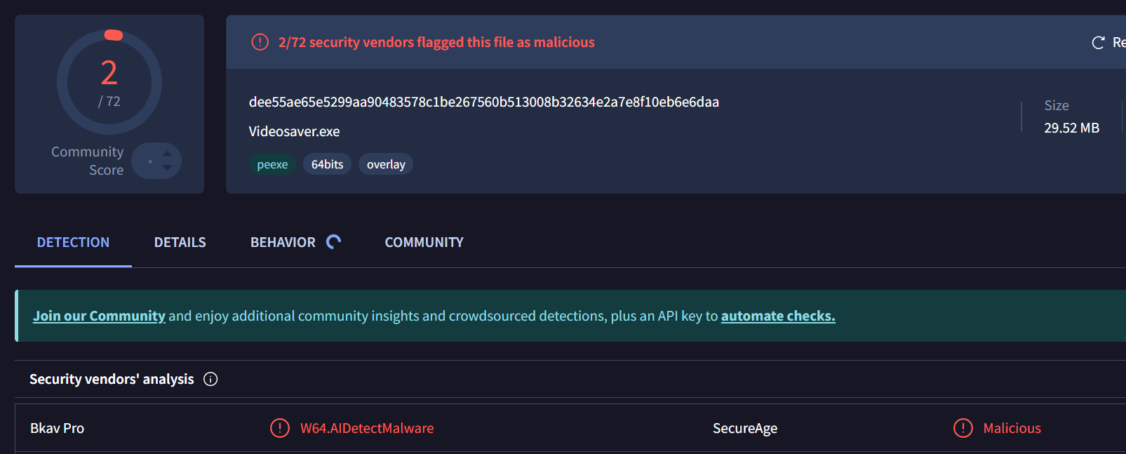Click the Videosaver.exe file name
1126x454 pixels.
294,131
